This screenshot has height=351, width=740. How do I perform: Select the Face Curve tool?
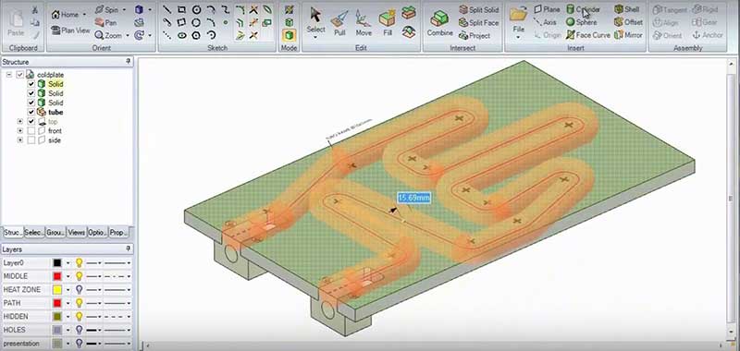pyautogui.click(x=588, y=35)
